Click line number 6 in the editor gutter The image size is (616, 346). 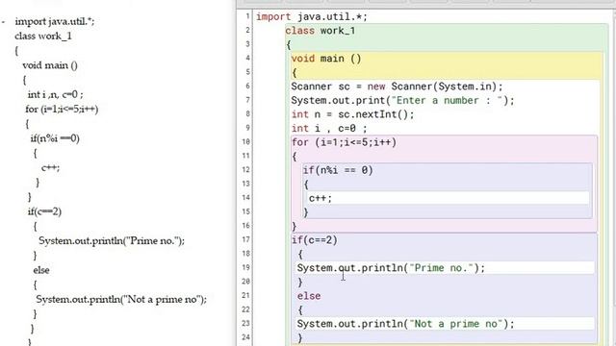point(247,86)
